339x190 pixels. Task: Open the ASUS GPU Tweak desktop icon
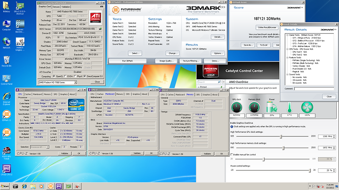click(7, 153)
